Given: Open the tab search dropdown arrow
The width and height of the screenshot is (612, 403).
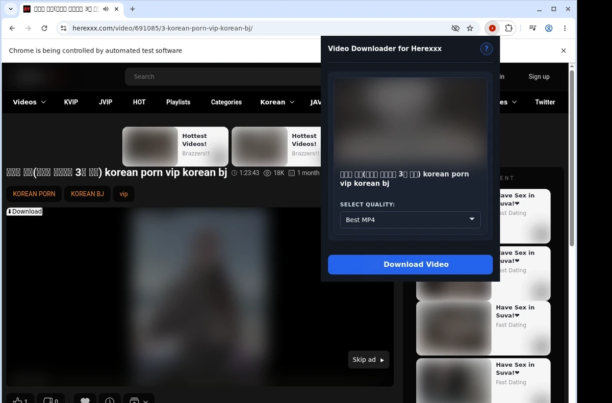Looking at the screenshot, I should (x=11, y=9).
